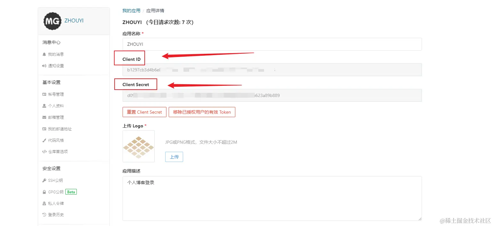Click the 安全设置 section heading

[52, 168]
